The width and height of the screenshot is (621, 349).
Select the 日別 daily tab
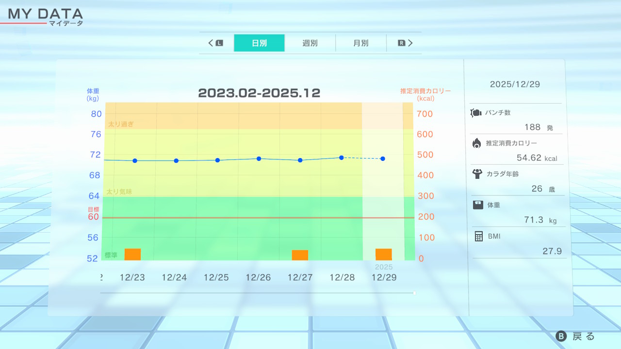pos(259,43)
